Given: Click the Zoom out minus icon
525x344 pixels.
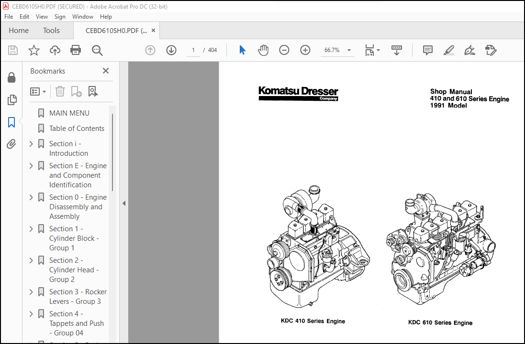Looking at the screenshot, I should pos(284,50).
